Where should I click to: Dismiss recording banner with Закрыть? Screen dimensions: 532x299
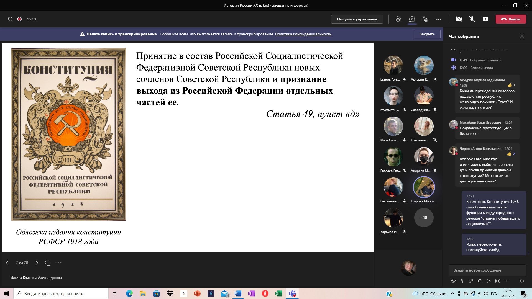click(x=427, y=34)
